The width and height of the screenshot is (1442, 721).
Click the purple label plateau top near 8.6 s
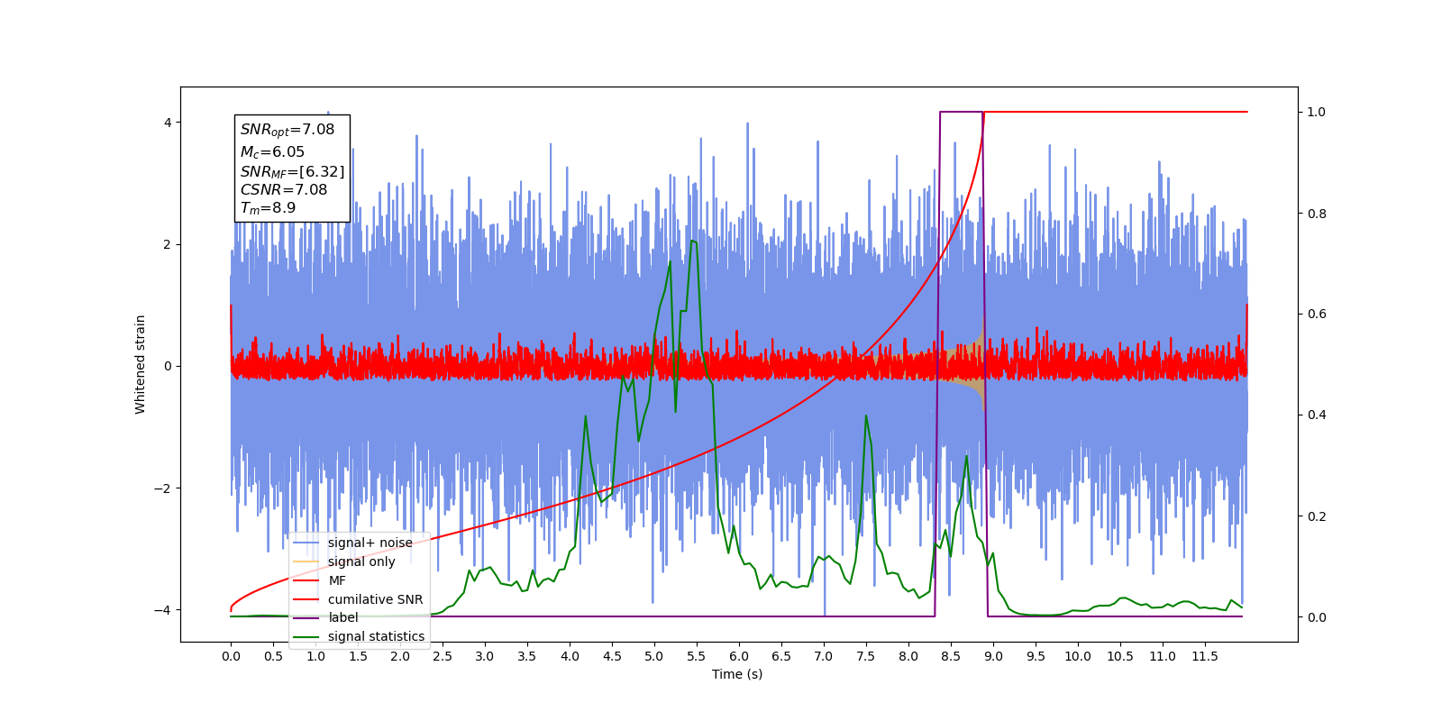961,112
